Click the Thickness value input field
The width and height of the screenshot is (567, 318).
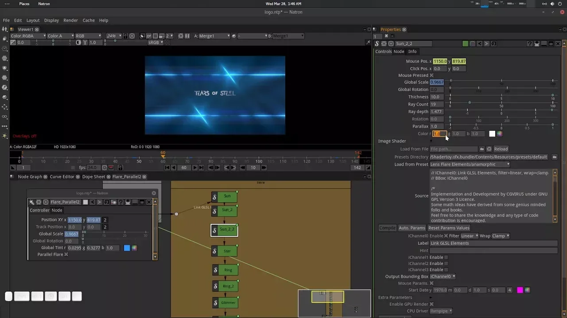coord(436,97)
